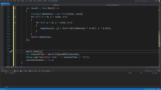Viewport: 161px width, 90px height.
Task: Sort by the File column header
Action: pos(141,73)
